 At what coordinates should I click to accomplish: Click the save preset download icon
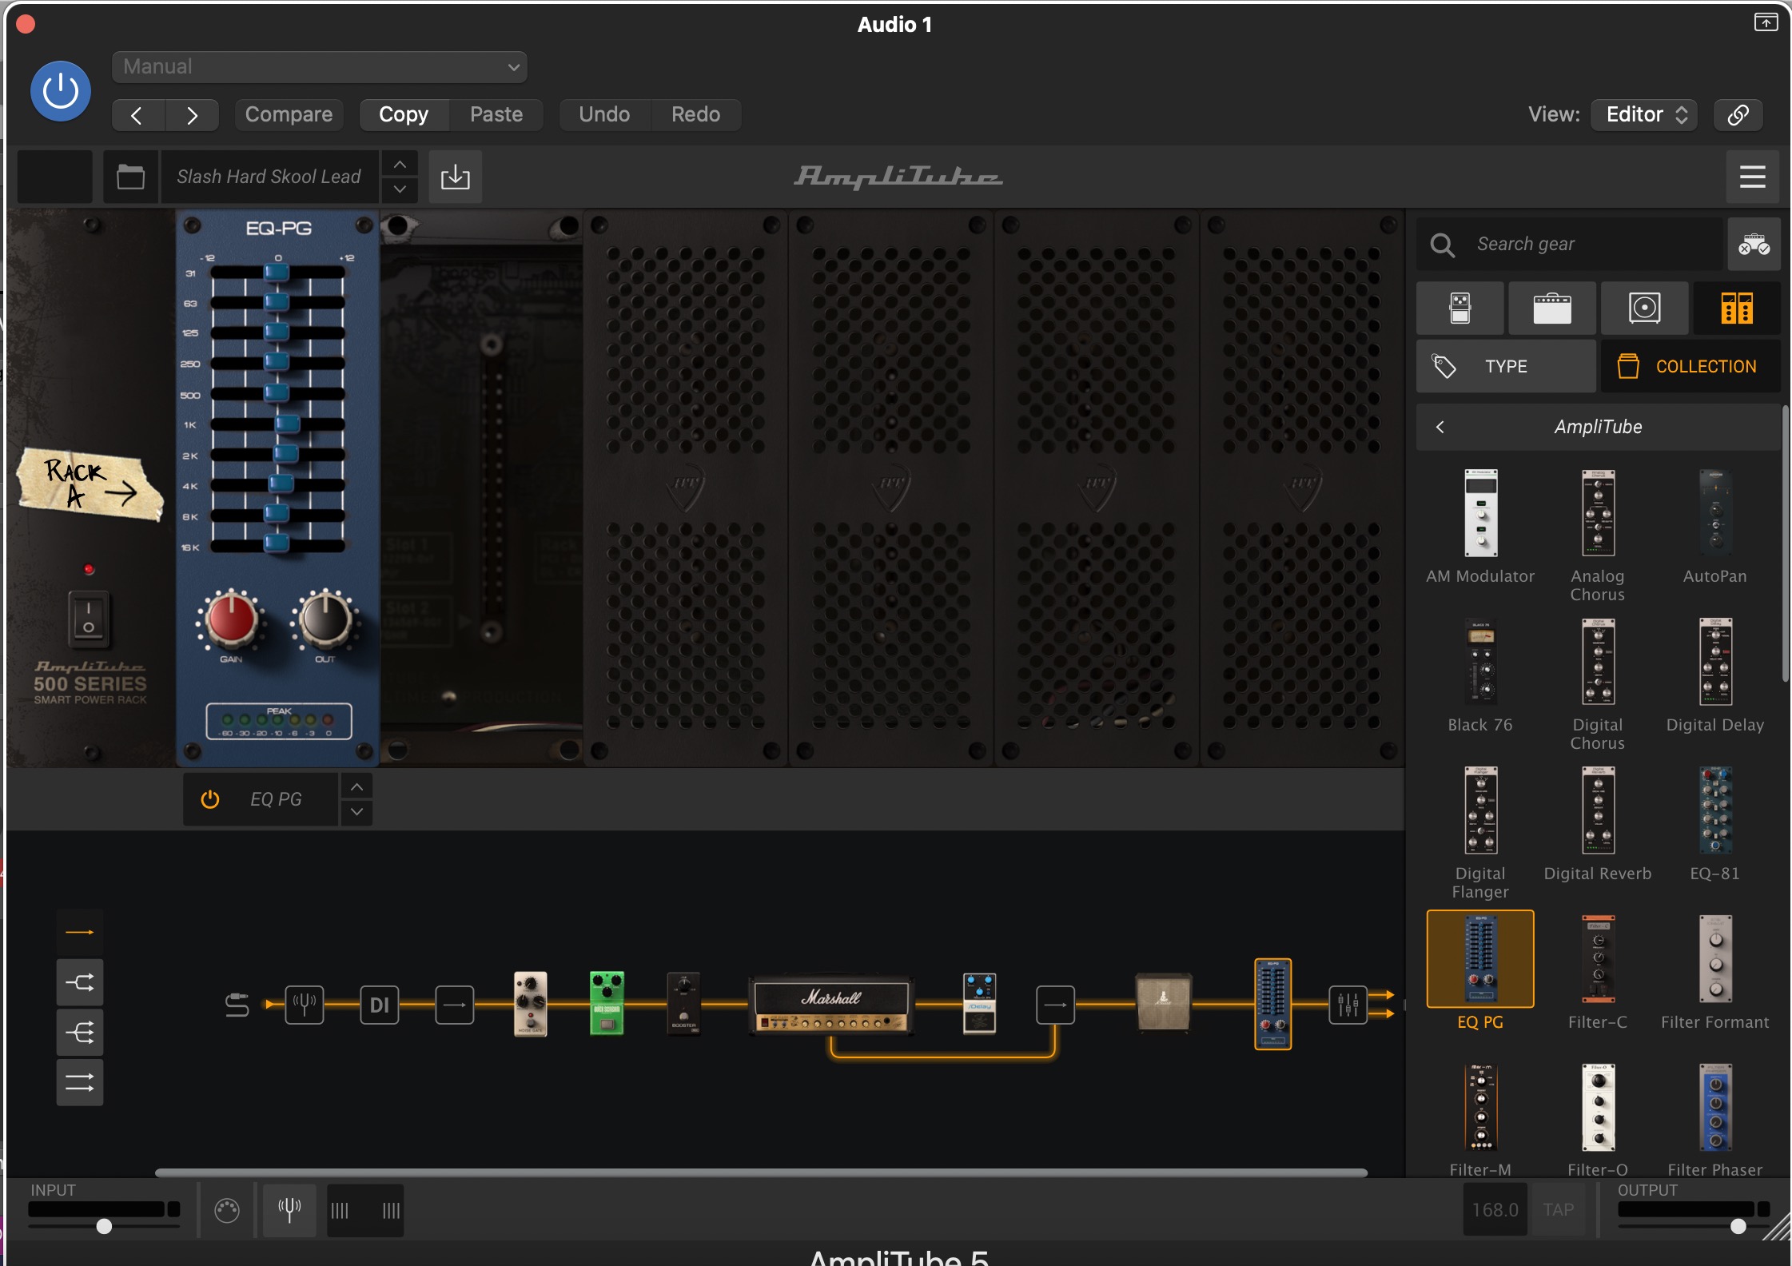[456, 177]
